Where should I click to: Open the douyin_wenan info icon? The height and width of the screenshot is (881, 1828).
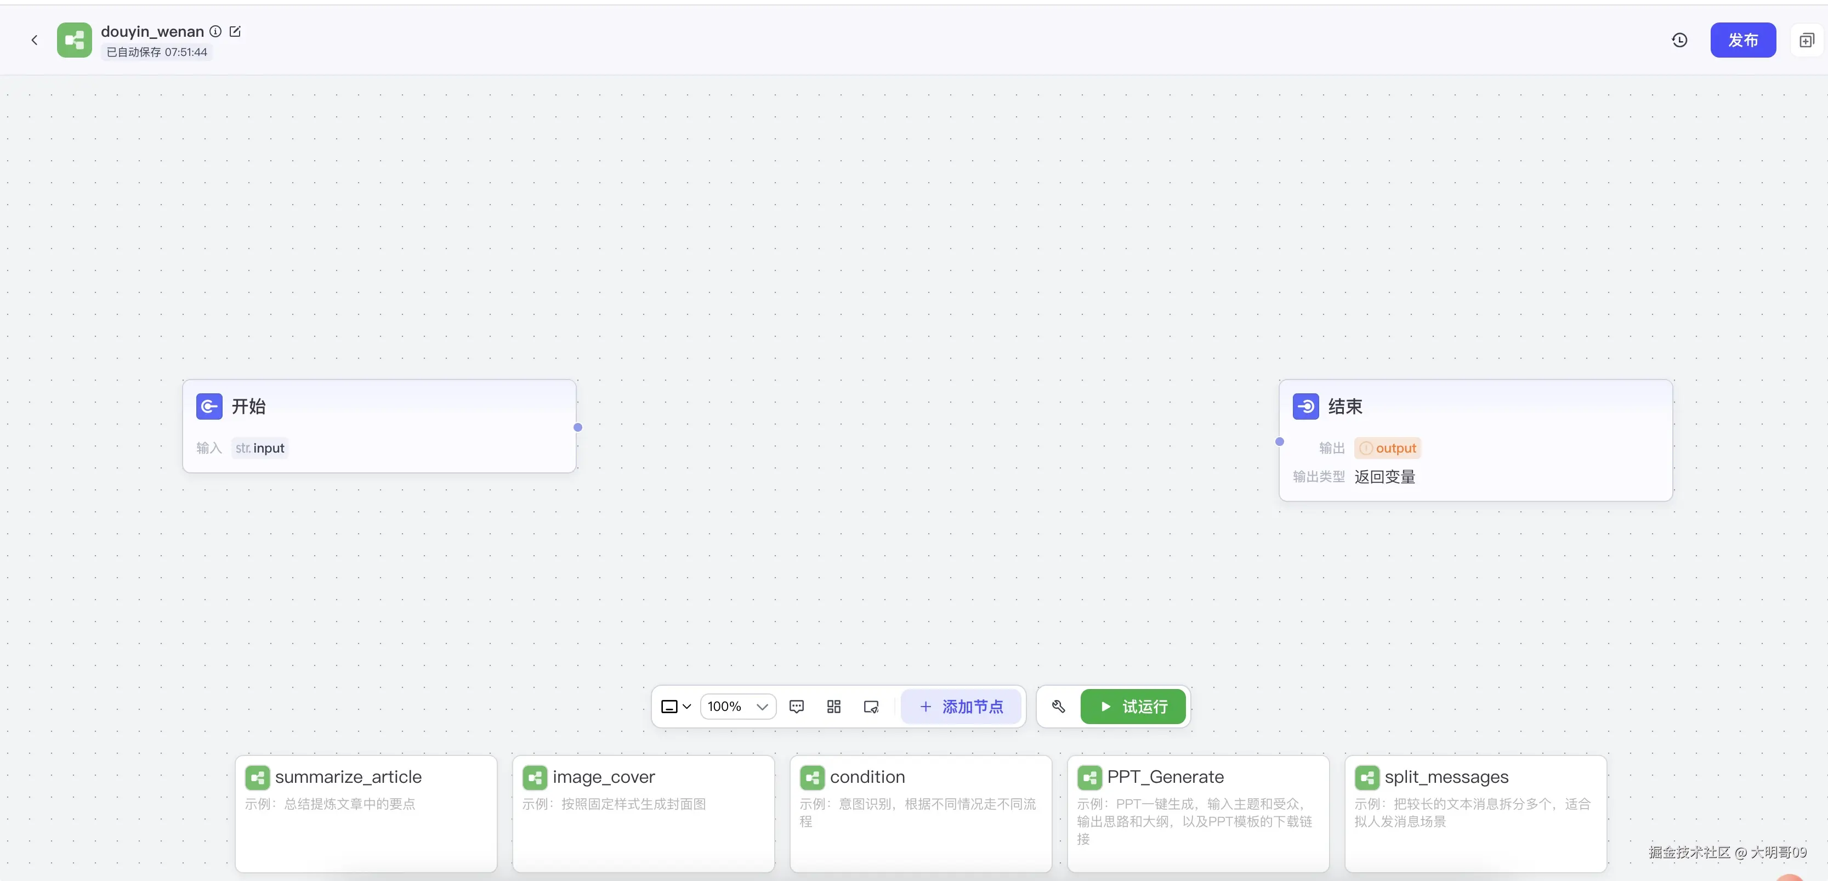point(215,31)
